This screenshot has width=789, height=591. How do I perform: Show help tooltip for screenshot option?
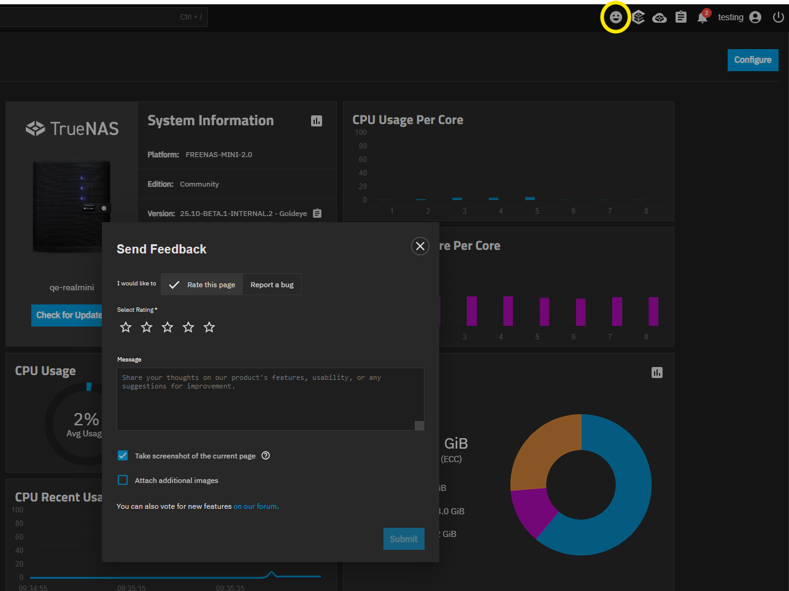click(266, 455)
